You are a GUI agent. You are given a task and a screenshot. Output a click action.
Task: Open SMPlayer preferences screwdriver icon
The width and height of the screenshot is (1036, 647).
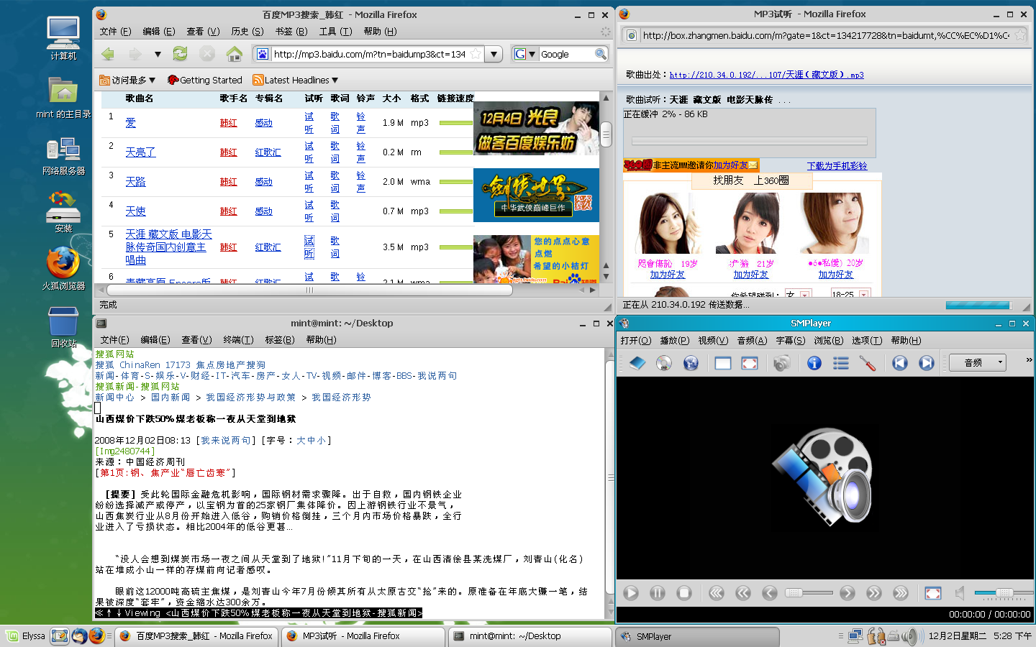pos(868,363)
